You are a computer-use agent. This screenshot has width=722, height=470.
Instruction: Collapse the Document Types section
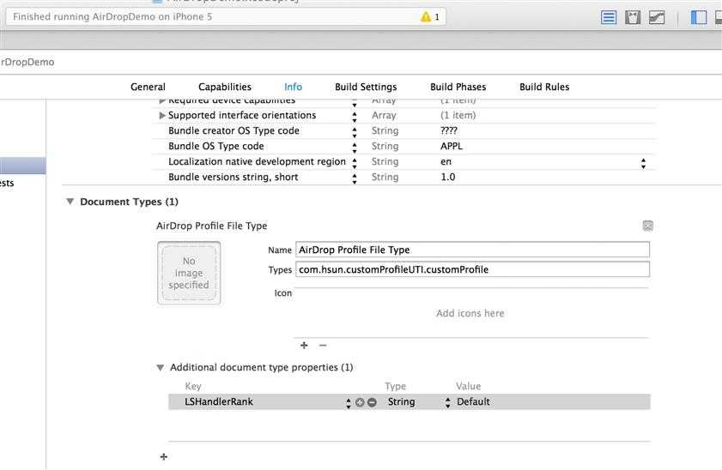[x=70, y=202]
